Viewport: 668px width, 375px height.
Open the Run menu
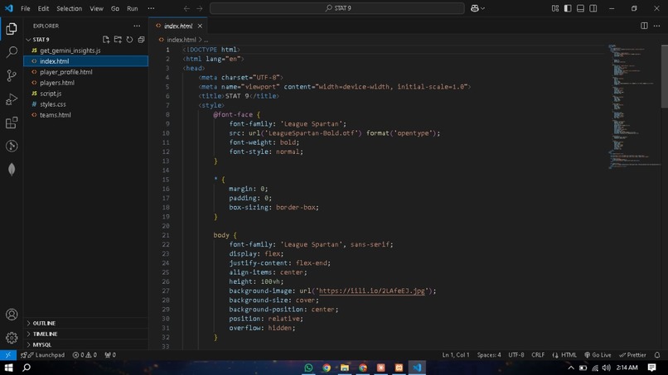coord(133,8)
